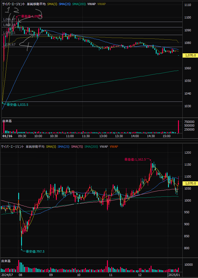This screenshot has width=198, height=278.
Task: Click SMA(5) legend in the intraday chart
Action: coord(52,4)
